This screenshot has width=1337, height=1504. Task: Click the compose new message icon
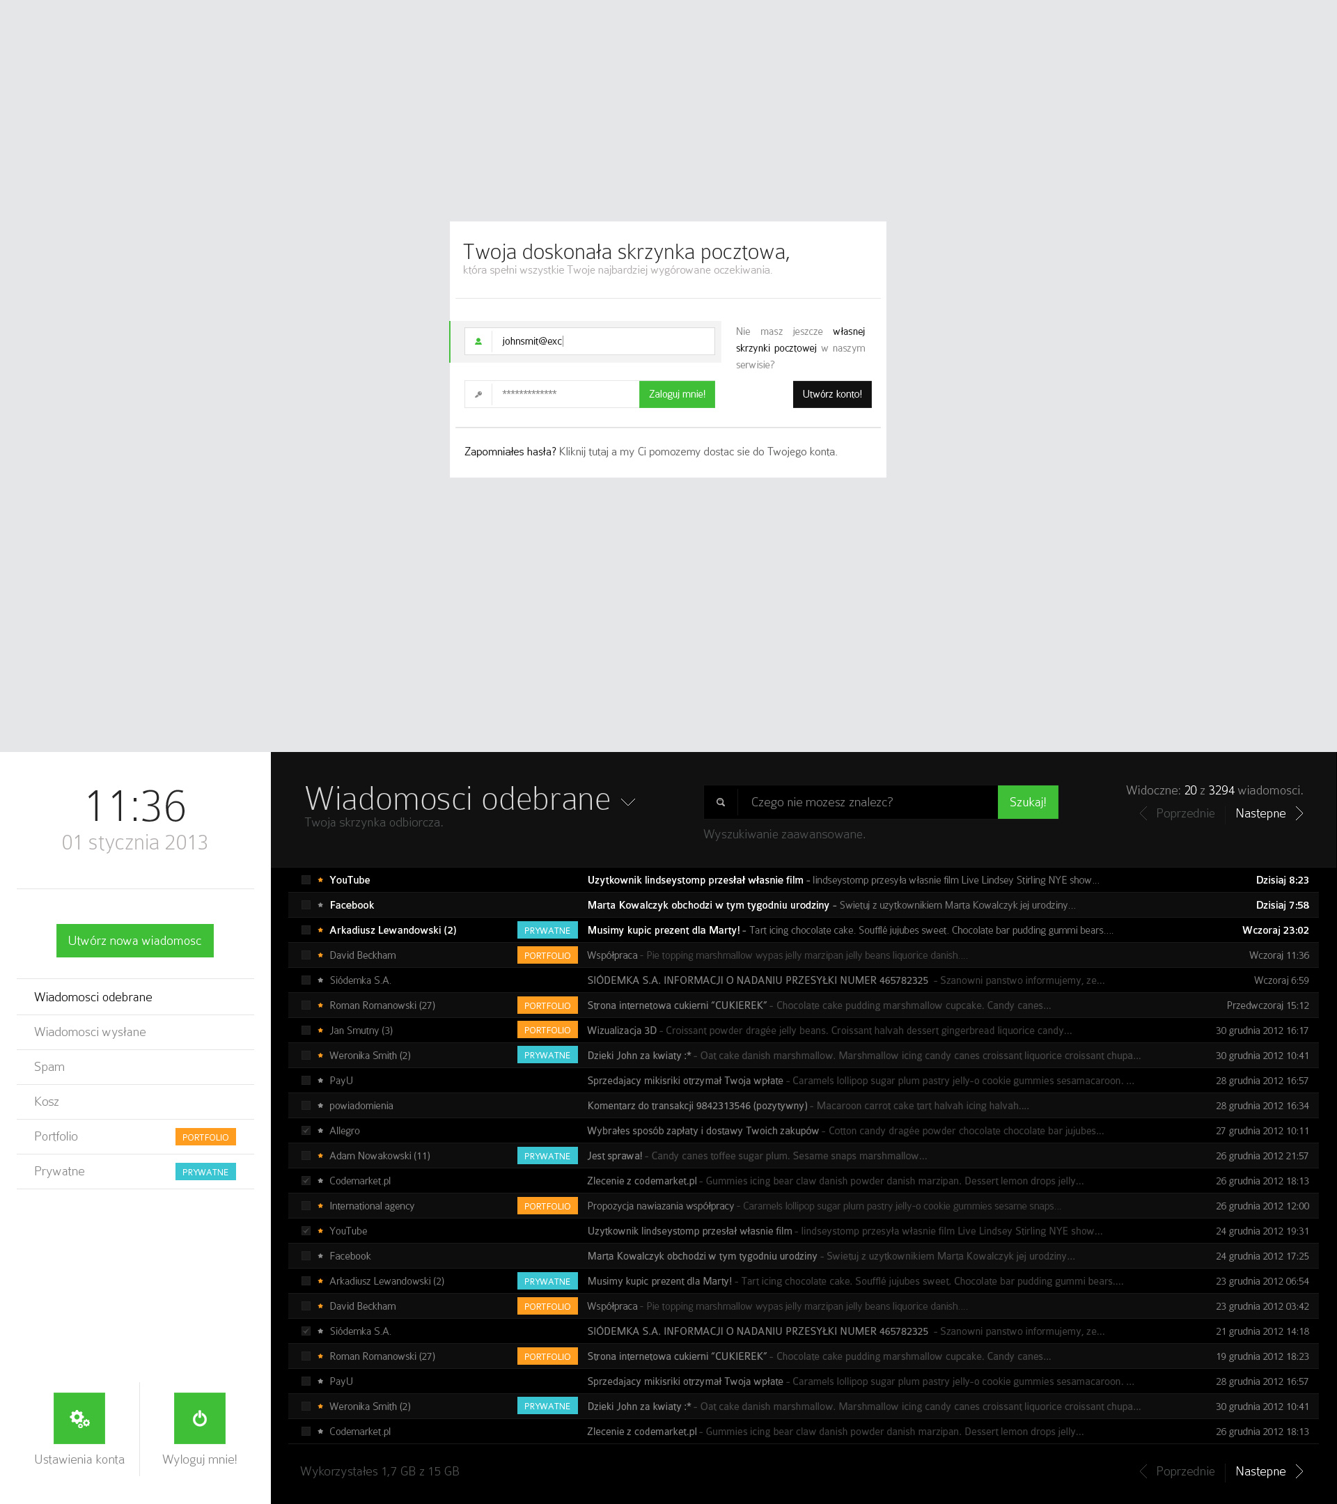point(136,940)
